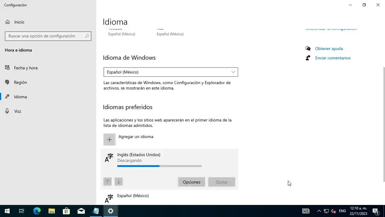The width and height of the screenshot is (385, 217).
Task: Open the Obtener ayuda link
Action: tap(329, 49)
